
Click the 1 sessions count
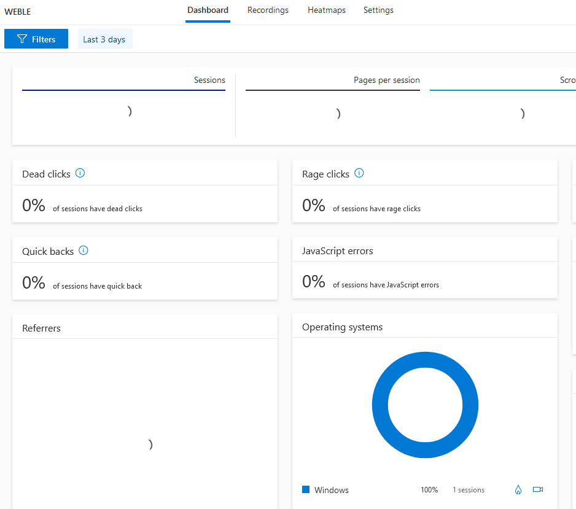click(x=469, y=490)
